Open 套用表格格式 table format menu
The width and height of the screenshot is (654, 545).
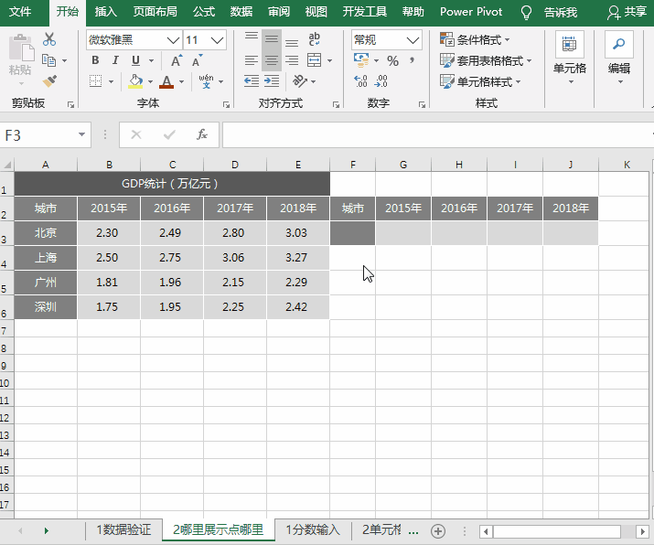tap(486, 61)
